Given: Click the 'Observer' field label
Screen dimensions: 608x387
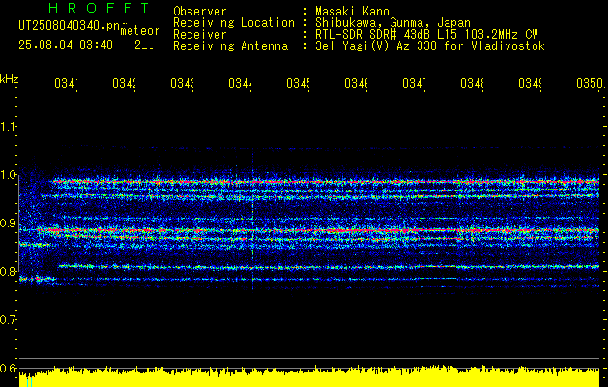Looking at the screenshot, I should click(x=200, y=12).
